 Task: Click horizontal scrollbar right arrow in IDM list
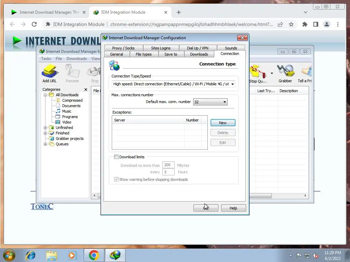click(x=305, y=195)
